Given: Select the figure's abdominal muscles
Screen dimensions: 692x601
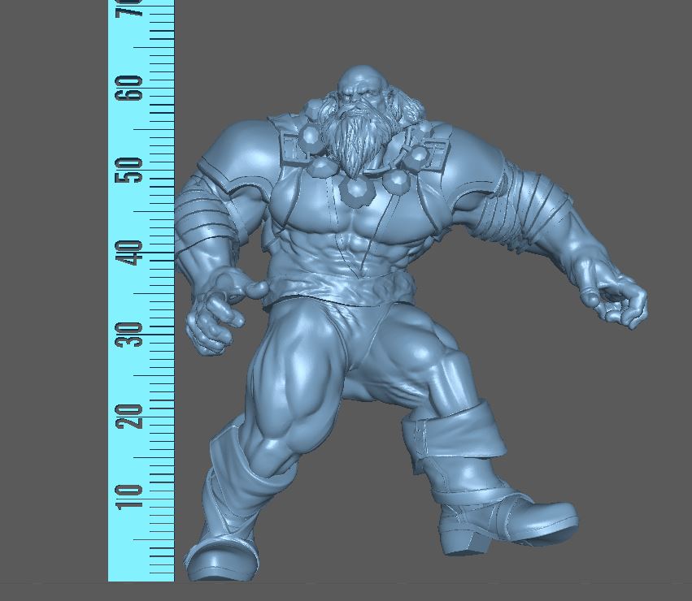Looking at the screenshot, I should [354, 244].
